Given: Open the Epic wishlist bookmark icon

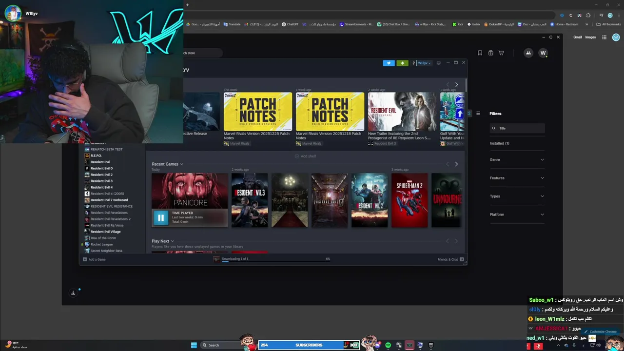Looking at the screenshot, I should pos(480,53).
